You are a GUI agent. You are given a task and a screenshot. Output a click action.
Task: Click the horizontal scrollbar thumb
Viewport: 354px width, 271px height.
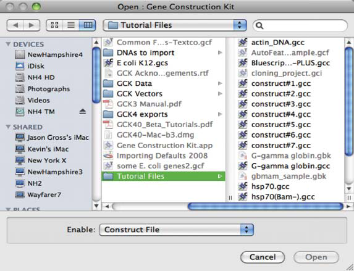[265, 206]
